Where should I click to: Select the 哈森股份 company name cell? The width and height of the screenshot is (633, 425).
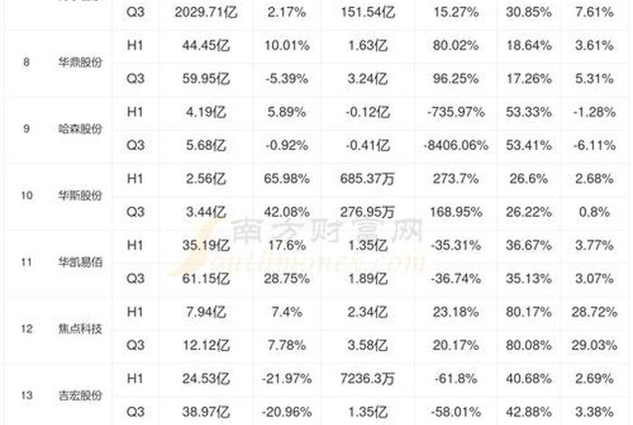point(84,129)
